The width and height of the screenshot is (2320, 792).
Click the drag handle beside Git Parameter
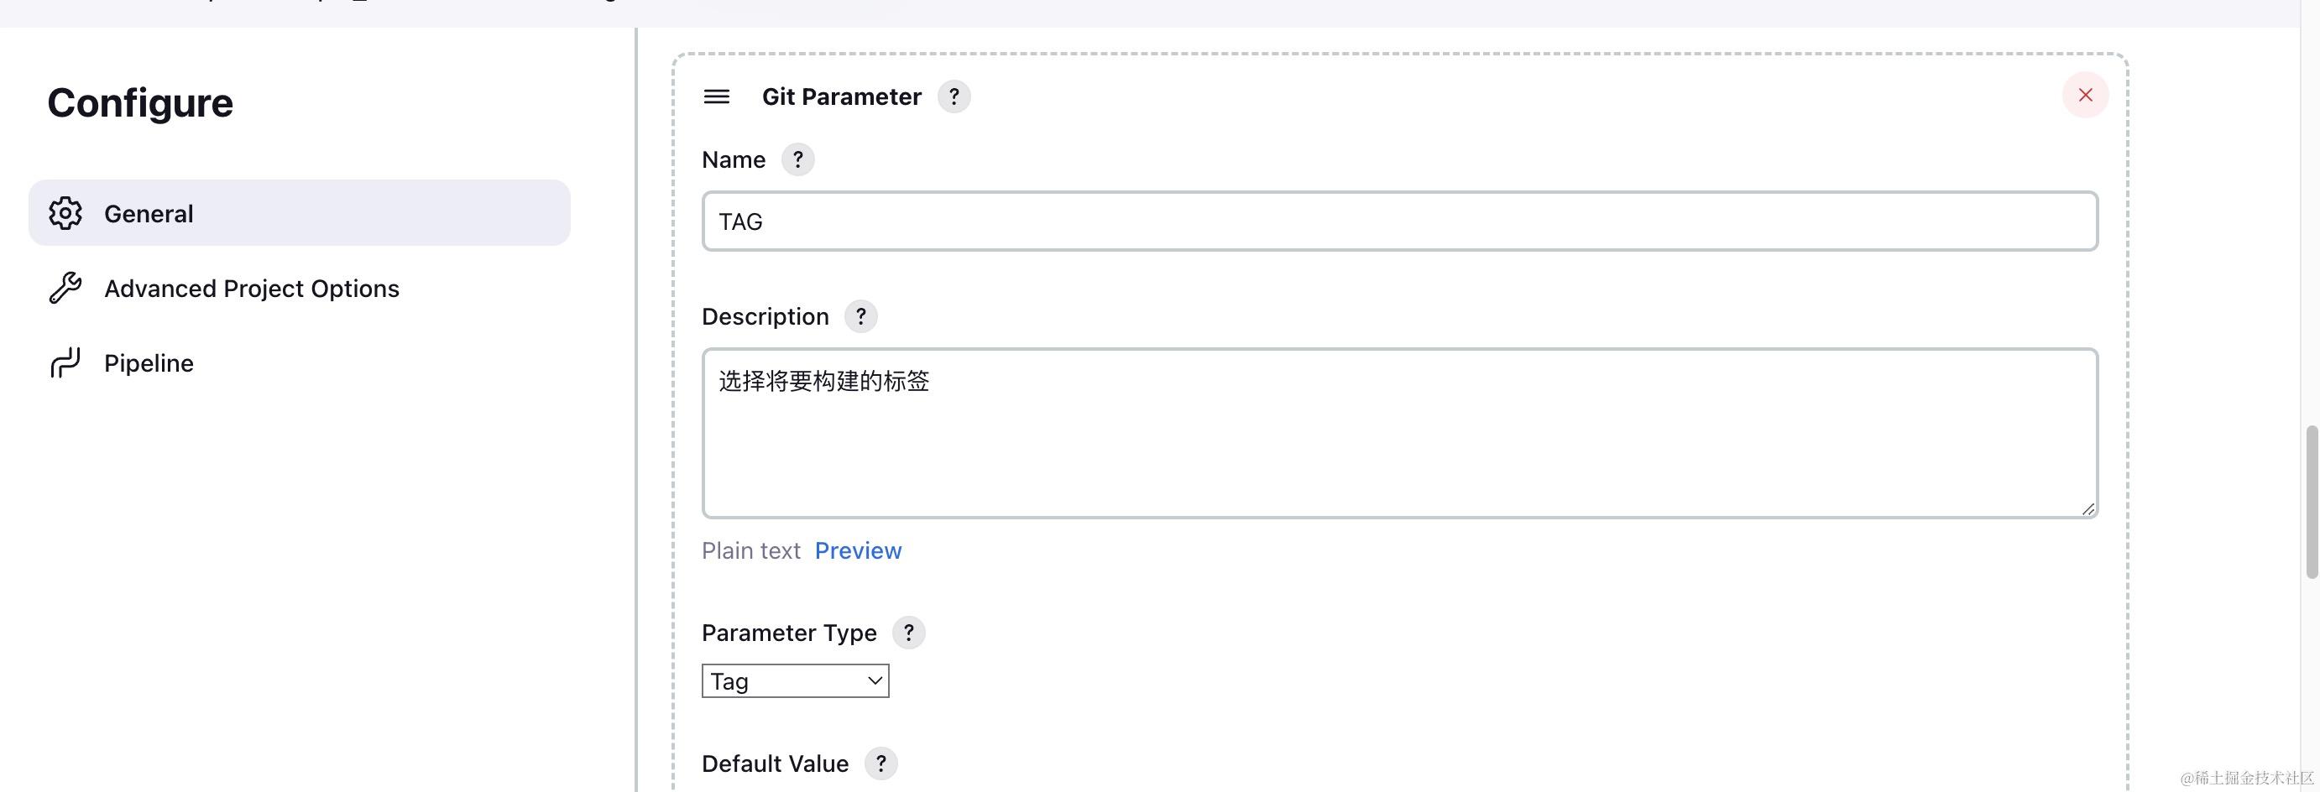point(716,96)
